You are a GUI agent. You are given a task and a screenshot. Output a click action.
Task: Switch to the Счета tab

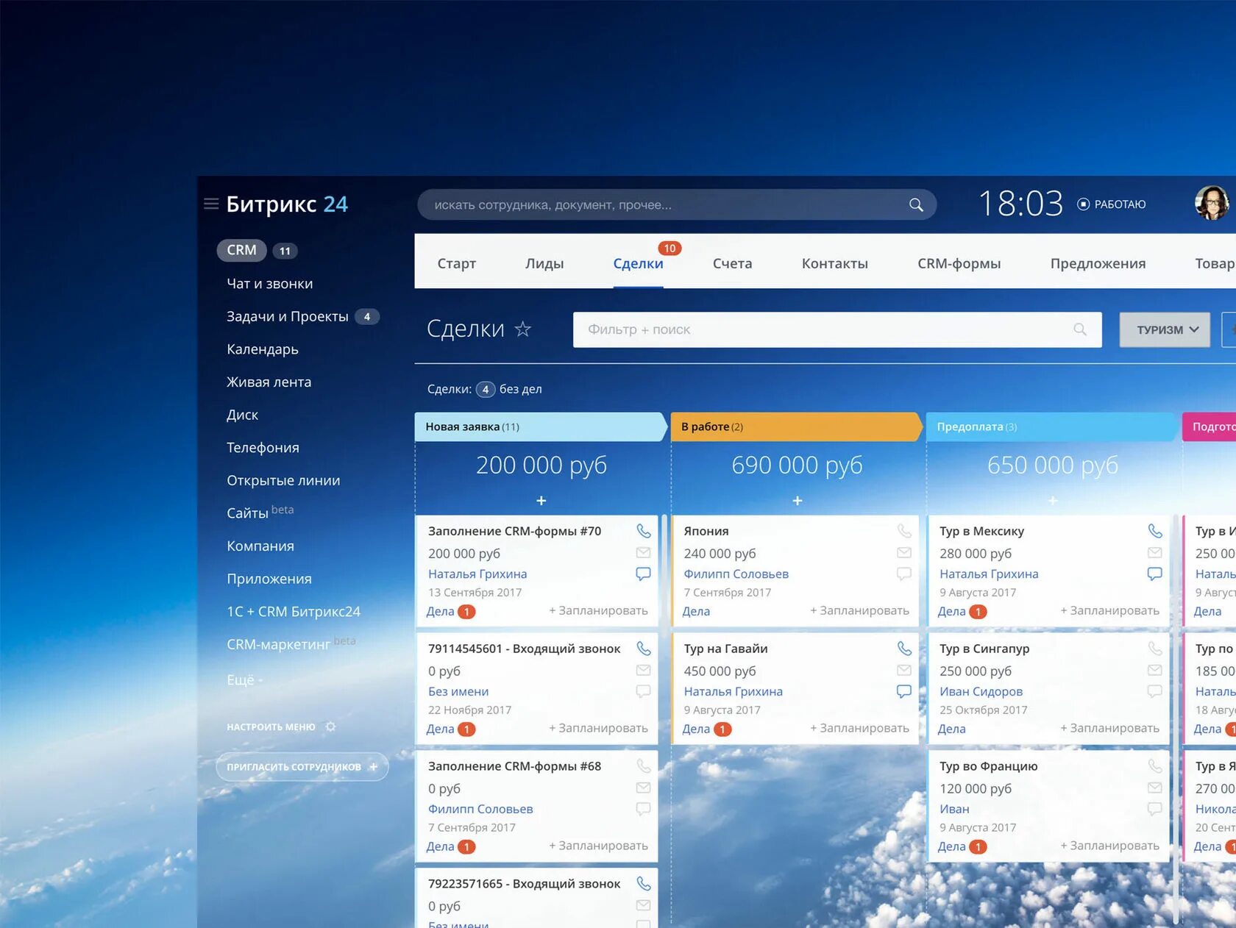pos(732,263)
